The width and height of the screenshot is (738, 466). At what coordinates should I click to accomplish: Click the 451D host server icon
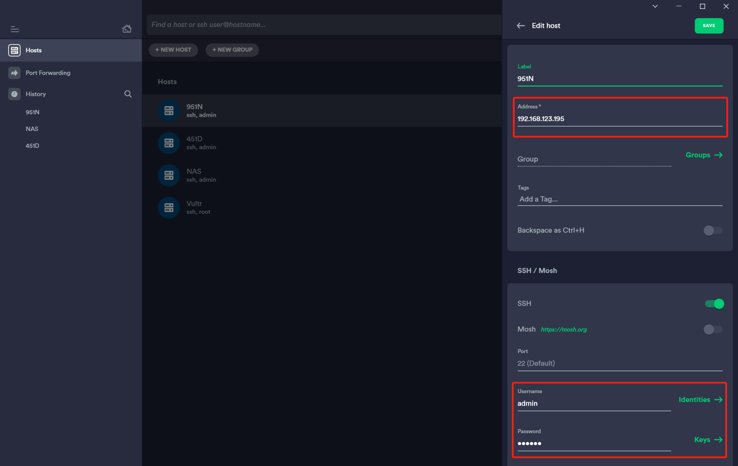[x=169, y=143]
